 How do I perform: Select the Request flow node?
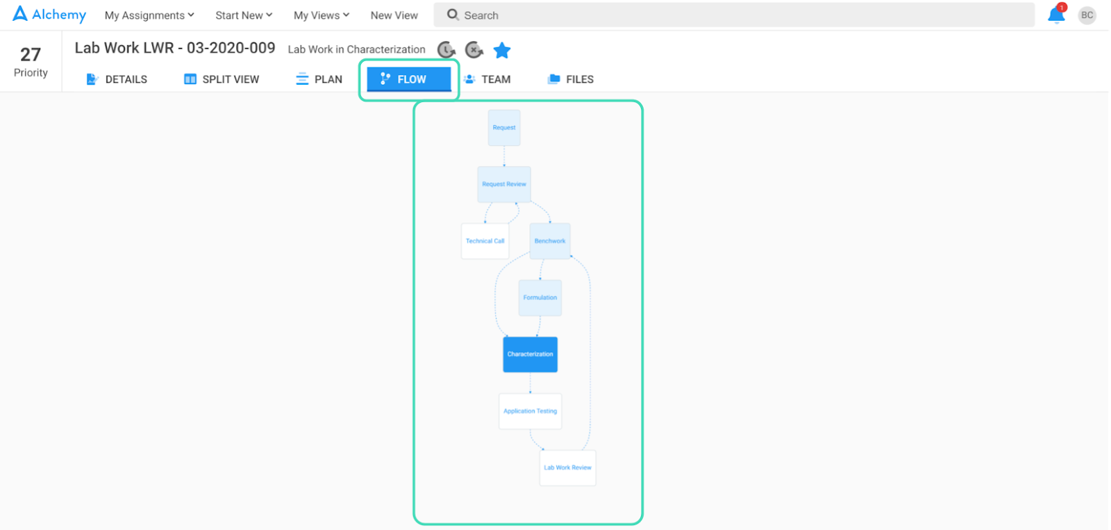click(504, 128)
